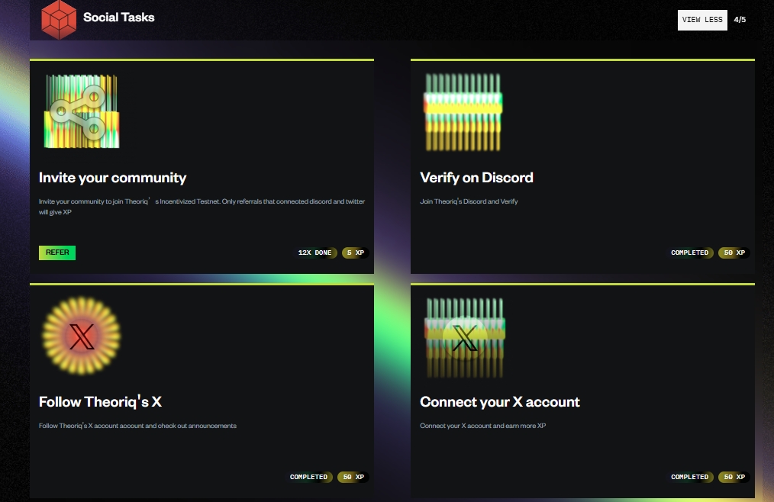Screen dimensions: 774x502
Task: Click the red cube Social Tasks logo
Action: point(59,19)
